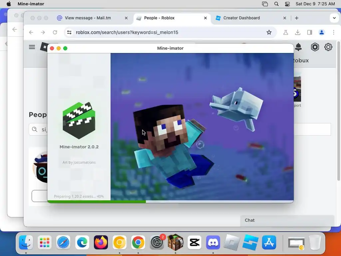This screenshot has width=341, height=256.
Task: Click the Roblox search magnifier icon
Action: 35,129
